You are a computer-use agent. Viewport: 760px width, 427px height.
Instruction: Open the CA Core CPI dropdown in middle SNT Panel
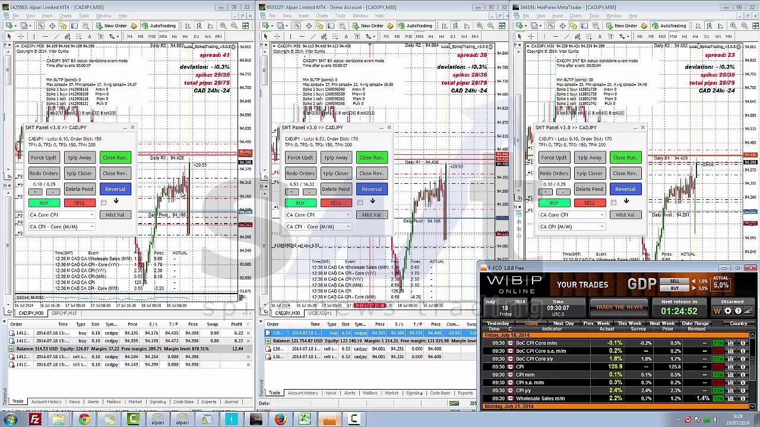[x=318, y=215]
